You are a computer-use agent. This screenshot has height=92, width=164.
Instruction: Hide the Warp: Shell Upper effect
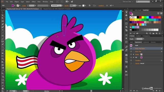pyautogui.click(x=131, y=49)
